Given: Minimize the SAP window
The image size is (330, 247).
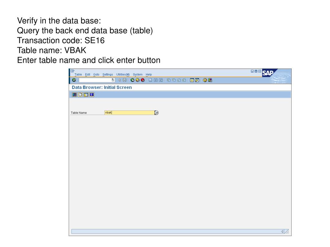Looking at the screenshot, I should coord(252,71).
